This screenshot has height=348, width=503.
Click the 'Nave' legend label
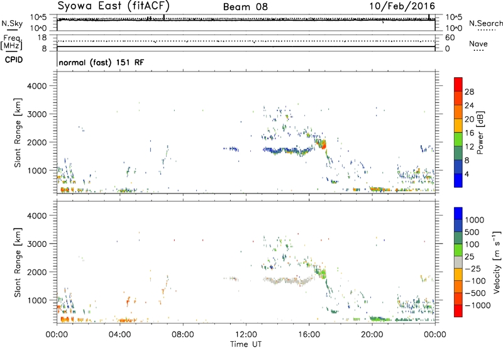[x=478, y=43]
